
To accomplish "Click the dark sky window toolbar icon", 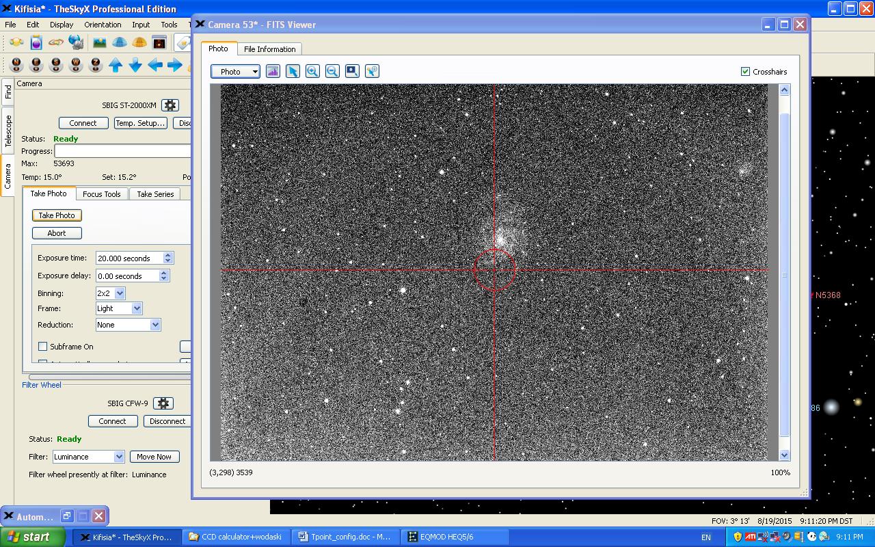I will (x=159, y=42).
